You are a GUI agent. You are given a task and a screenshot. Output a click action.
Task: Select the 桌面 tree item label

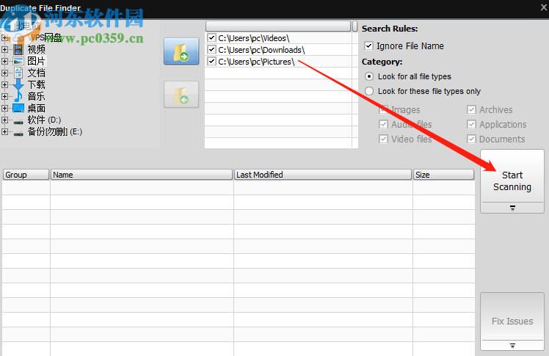tap(37, 108)
